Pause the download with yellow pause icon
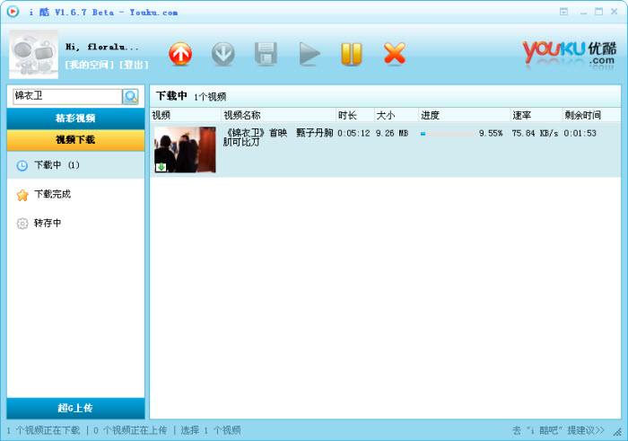628x441 pixels. tap(352, 54)
